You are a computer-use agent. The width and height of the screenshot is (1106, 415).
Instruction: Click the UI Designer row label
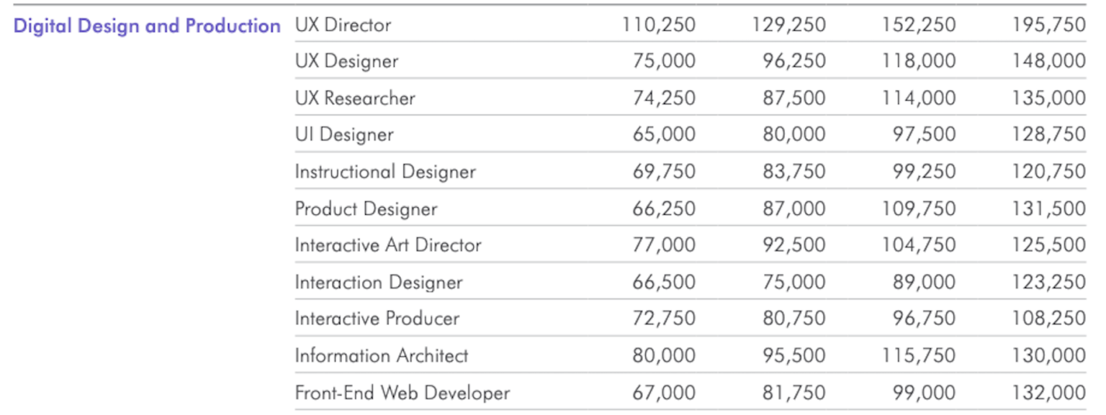344,134
